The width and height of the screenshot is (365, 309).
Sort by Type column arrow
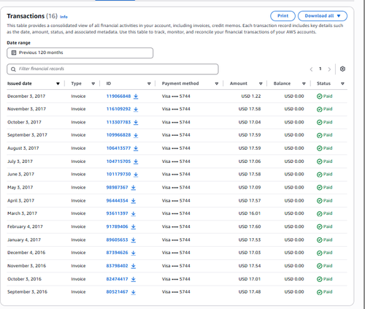click(x=93, y=84)
